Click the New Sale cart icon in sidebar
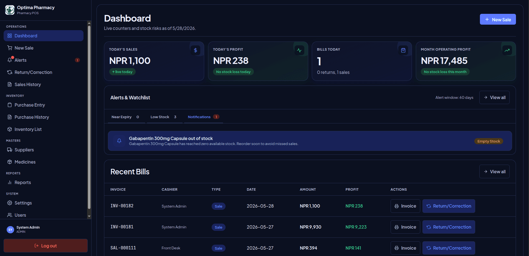 tap(10, 48)
